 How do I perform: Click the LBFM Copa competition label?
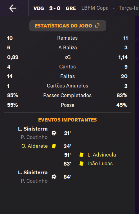coord(95,8)
